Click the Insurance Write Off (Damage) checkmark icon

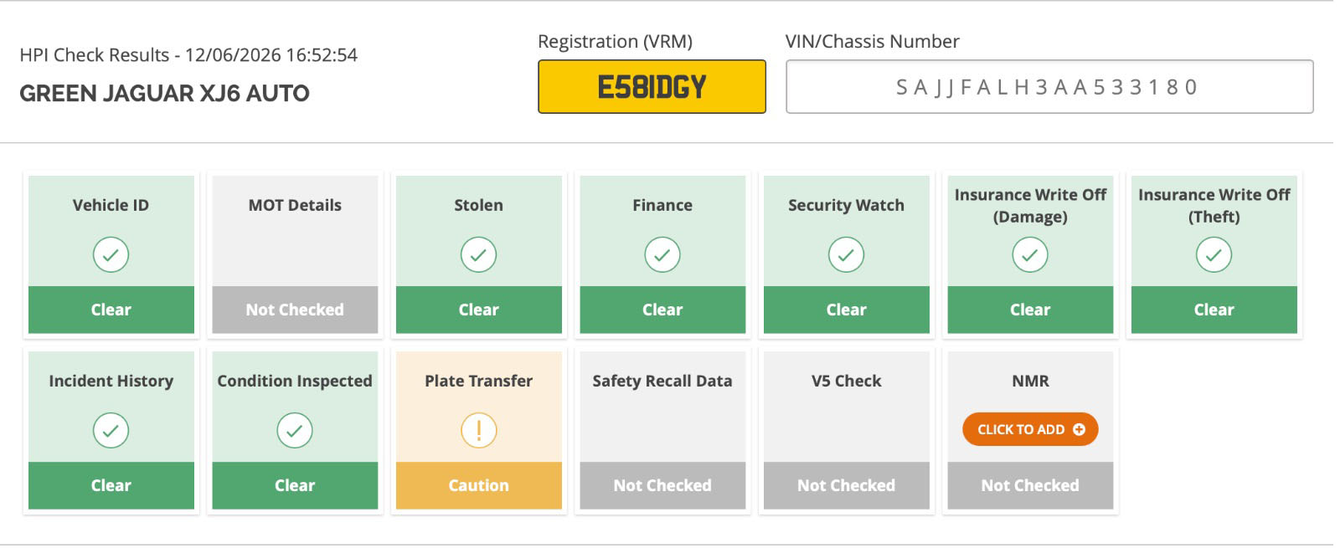1030,254
